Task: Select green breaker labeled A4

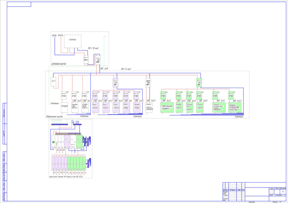Action: [189, 95]
